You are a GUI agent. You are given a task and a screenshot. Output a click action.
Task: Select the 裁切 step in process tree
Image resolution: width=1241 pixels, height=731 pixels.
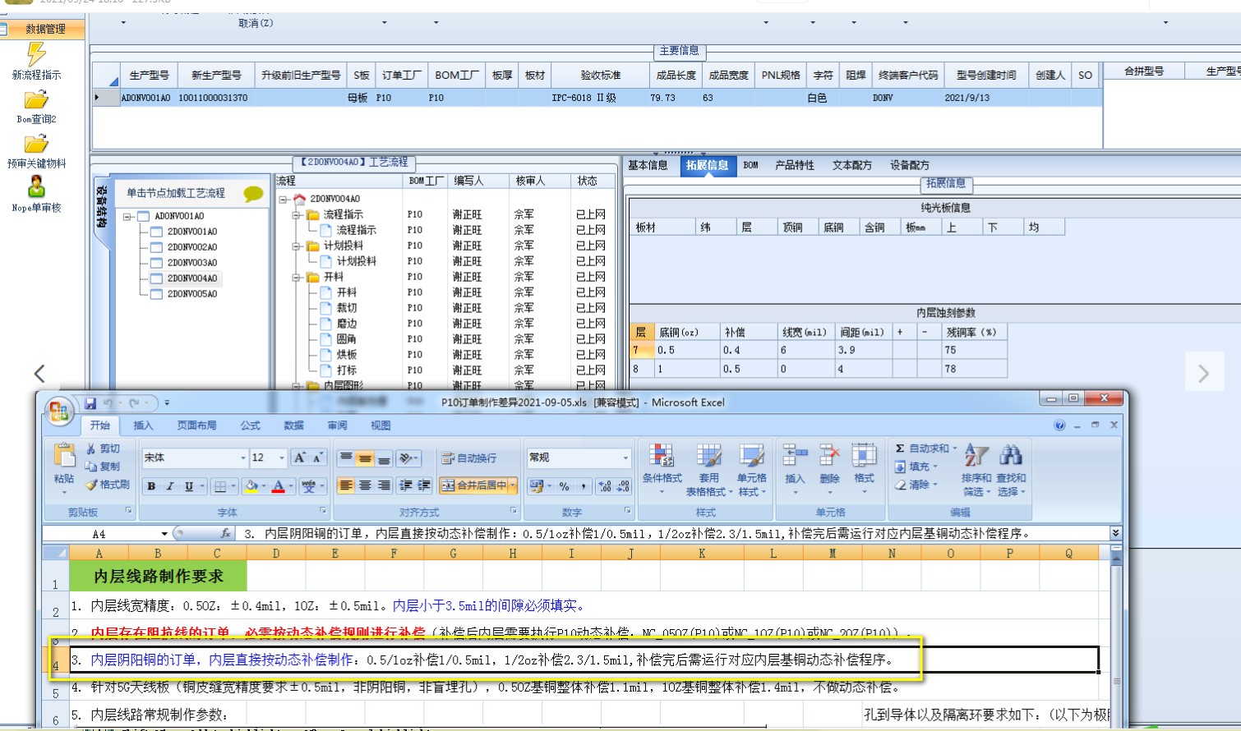click(347, 308)
